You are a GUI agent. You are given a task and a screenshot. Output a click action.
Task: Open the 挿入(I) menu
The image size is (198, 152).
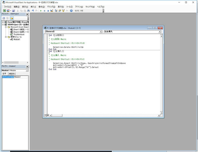point(33,7)
